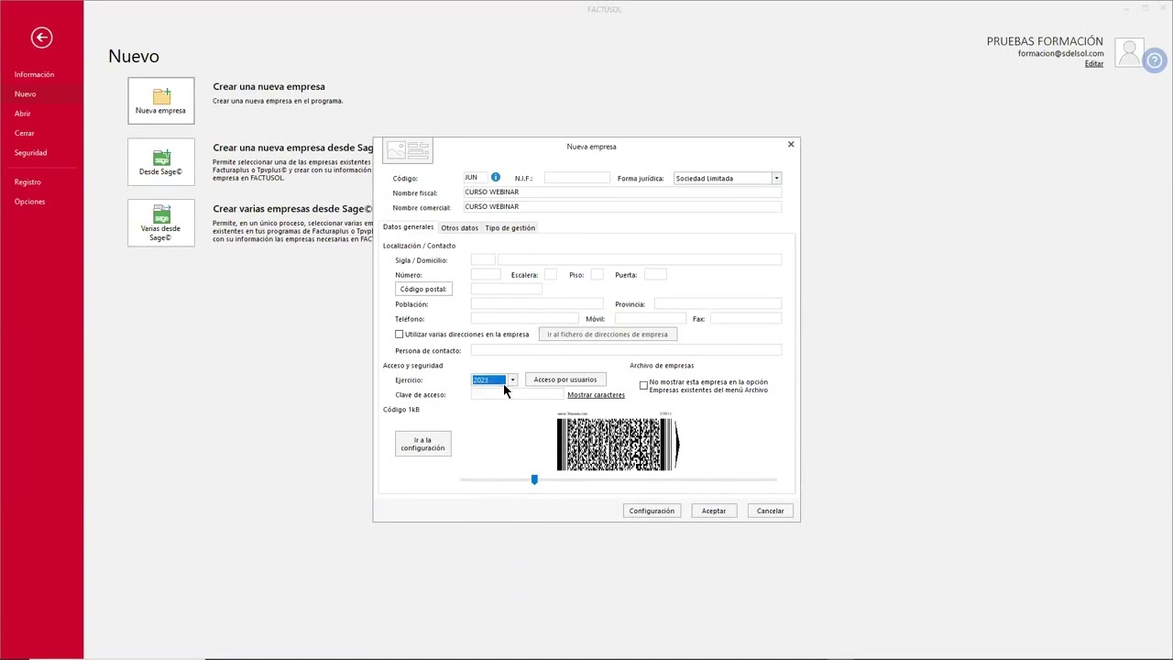1173x660 pixels.
Task: Choose the Varias desde Sage icon
Action: point(161,224)
